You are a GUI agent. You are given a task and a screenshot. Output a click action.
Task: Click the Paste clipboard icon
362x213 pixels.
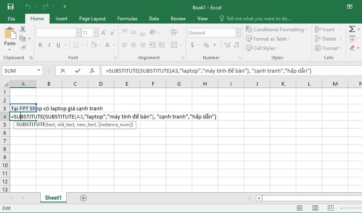click(x=10, y=33)
